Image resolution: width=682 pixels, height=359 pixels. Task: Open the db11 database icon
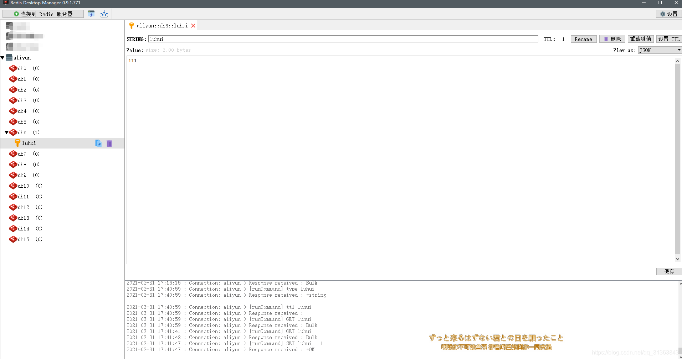[13, 197]
